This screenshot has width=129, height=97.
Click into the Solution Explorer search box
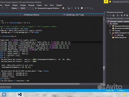(118, 19)
